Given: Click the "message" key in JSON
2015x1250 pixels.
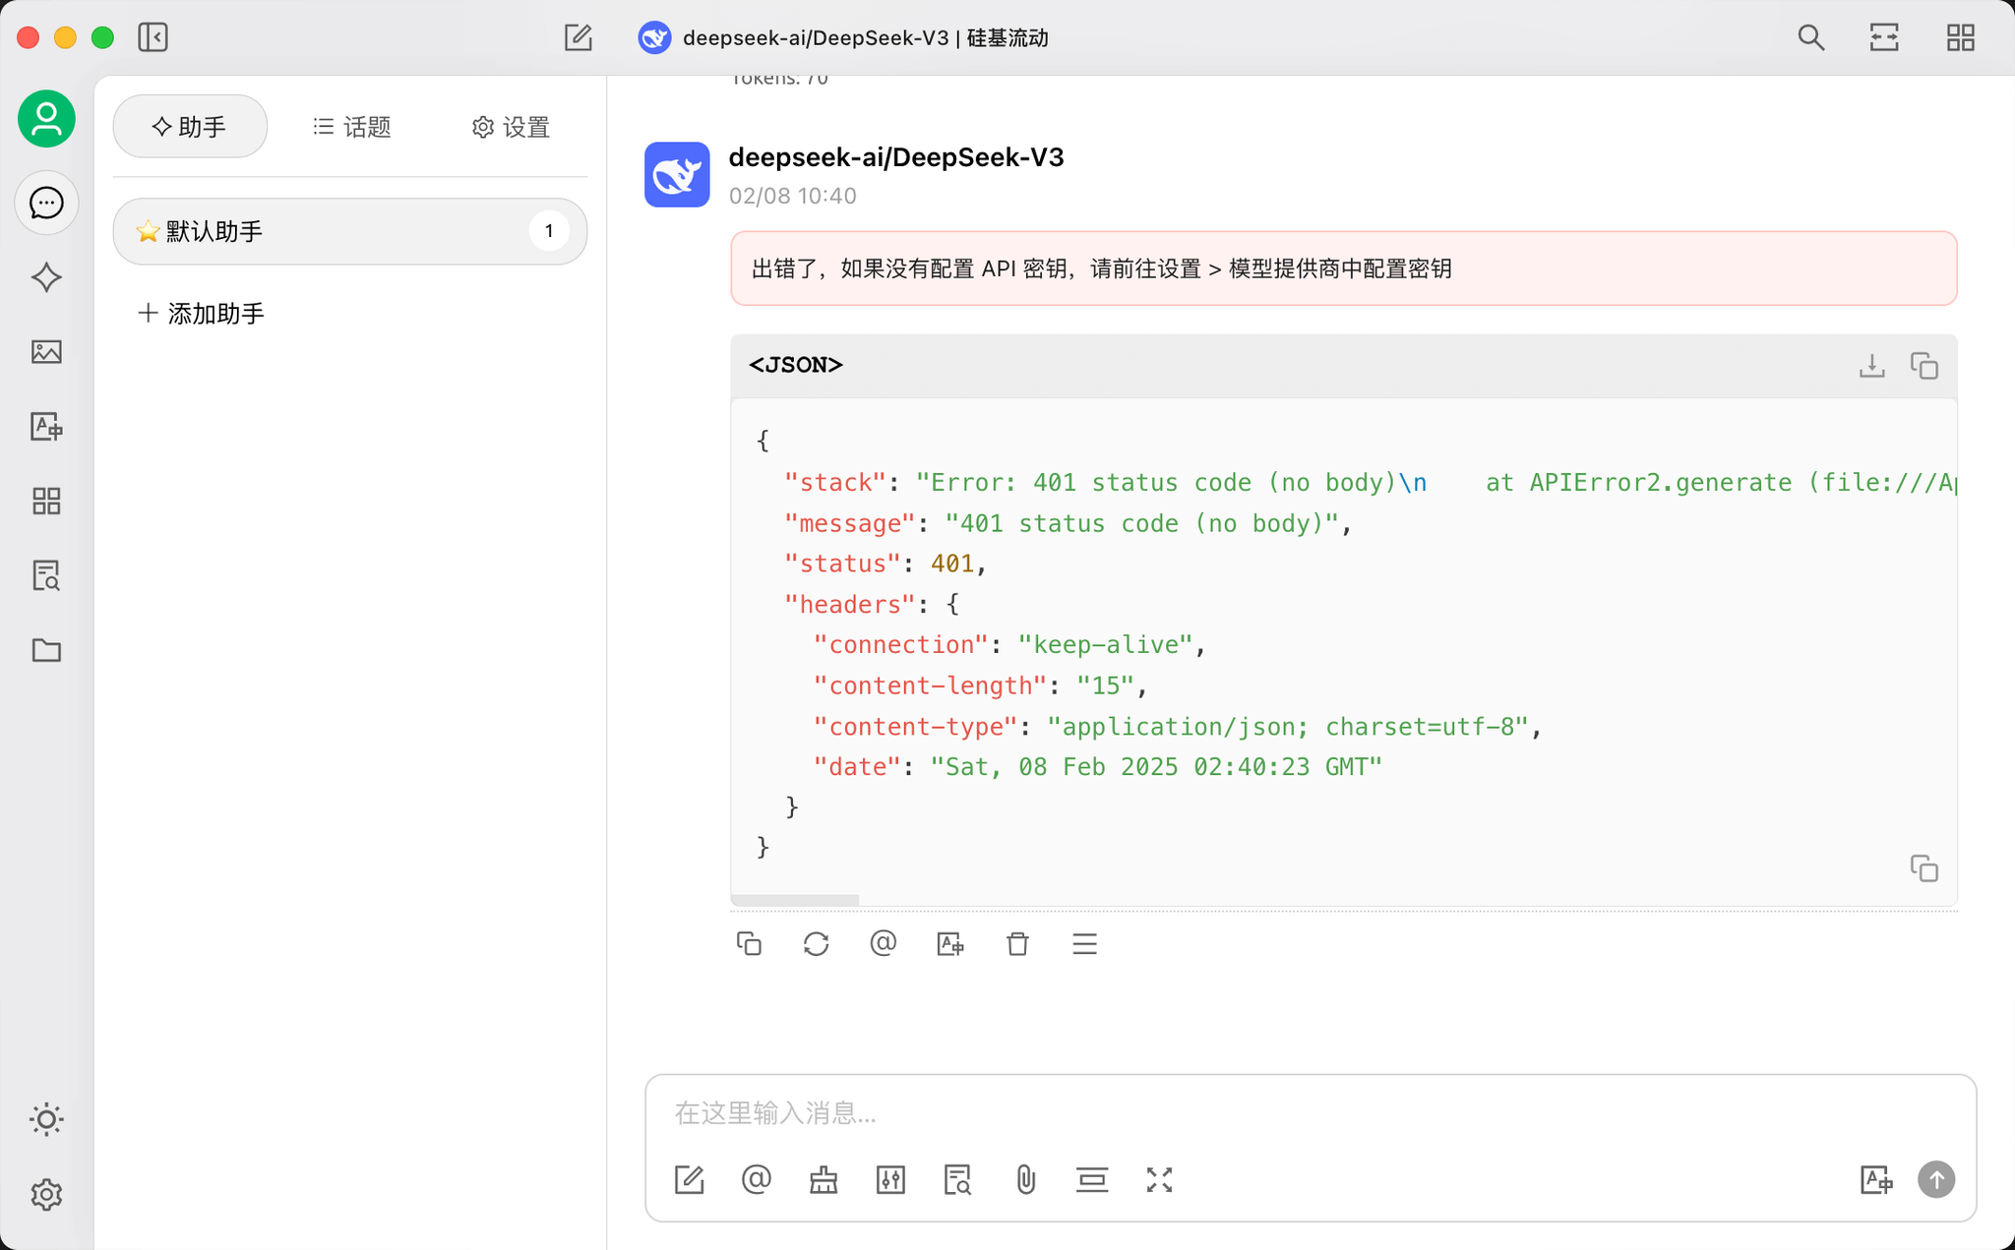Looking at the screenshot, I should [x=849, y=523].
